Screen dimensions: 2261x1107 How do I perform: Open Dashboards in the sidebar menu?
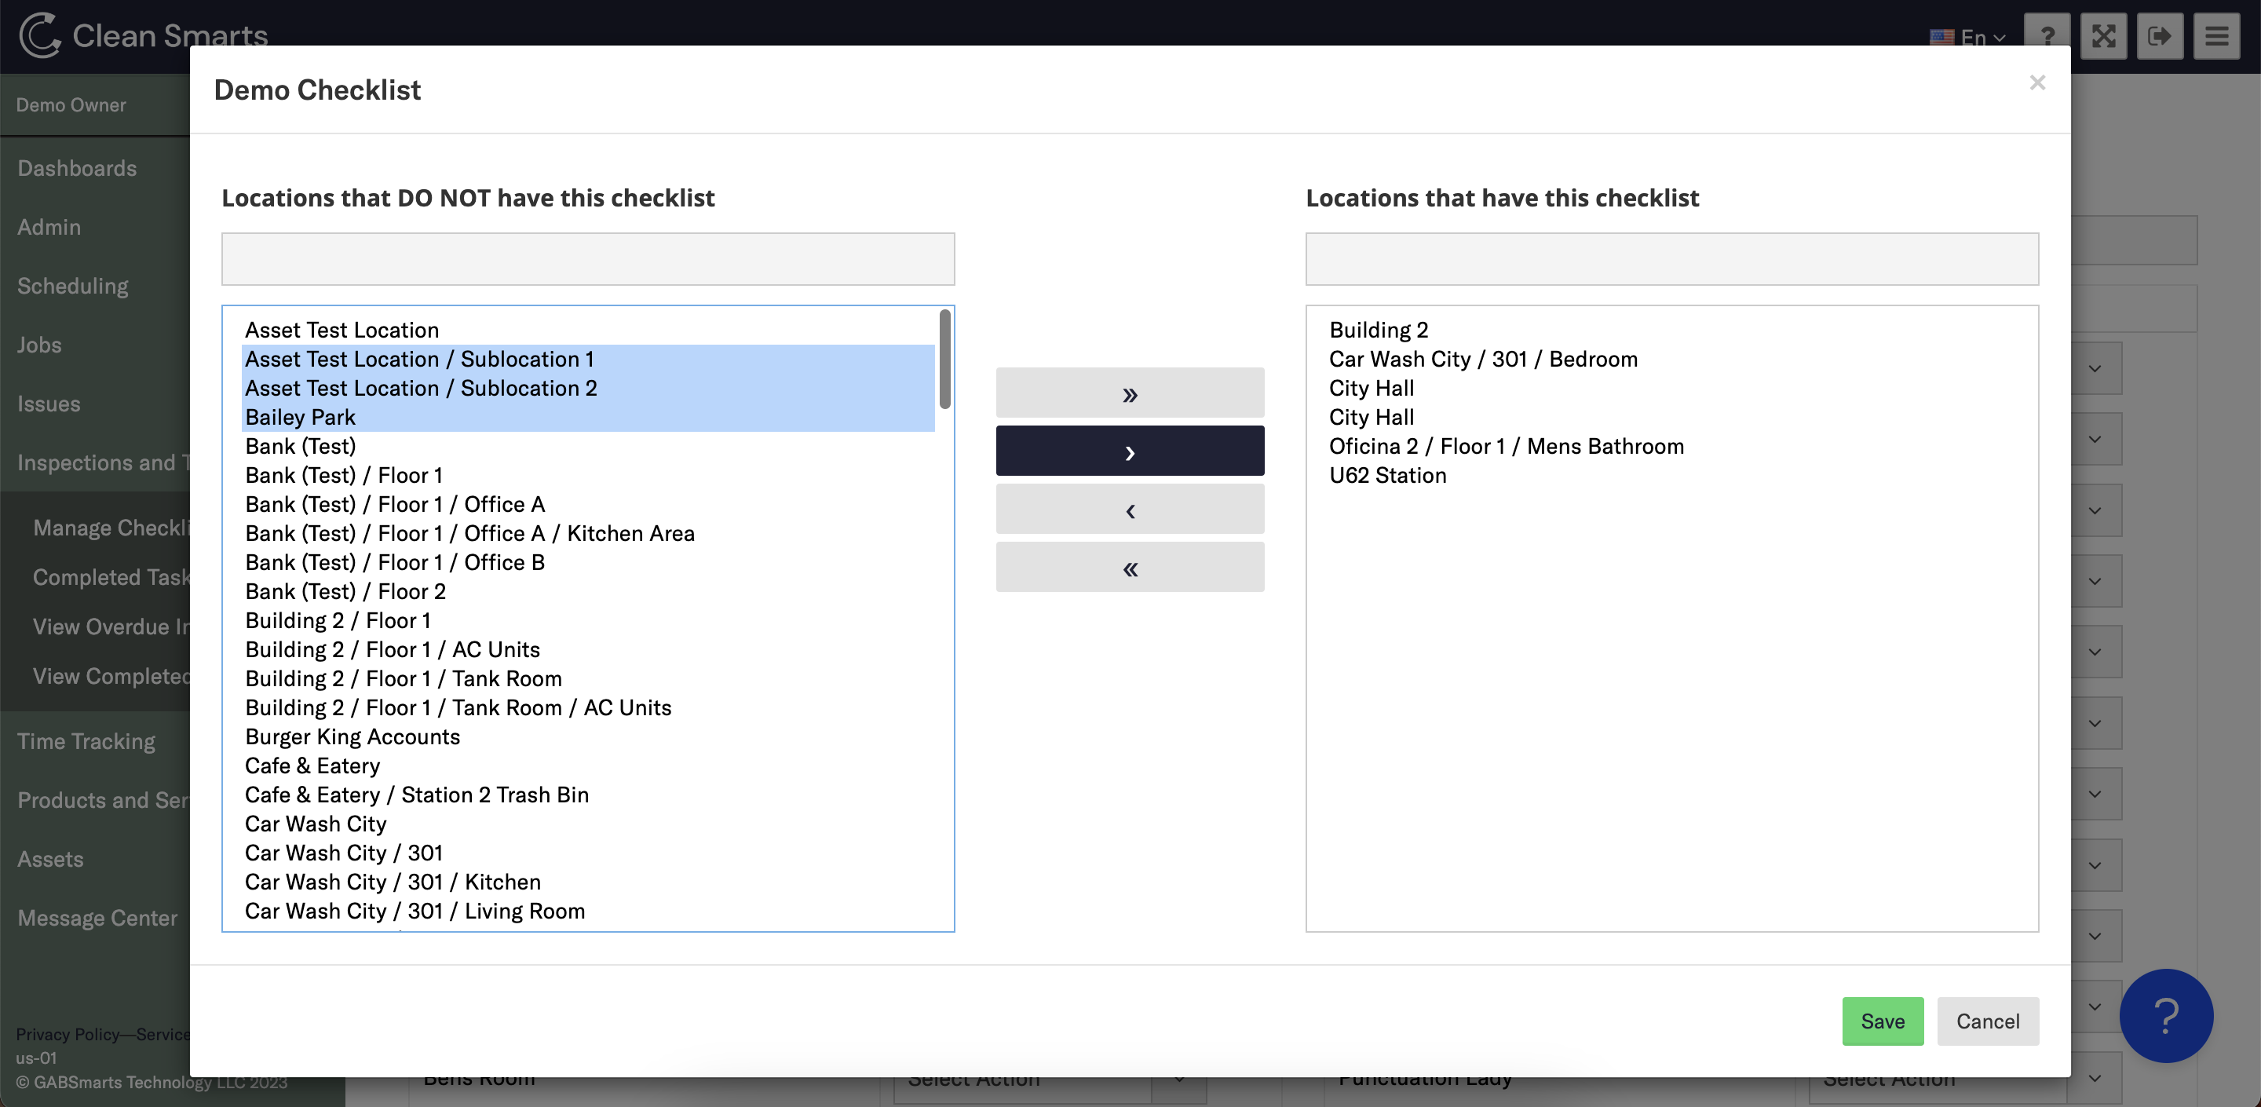pyautogui.click(x=77, y=168)
